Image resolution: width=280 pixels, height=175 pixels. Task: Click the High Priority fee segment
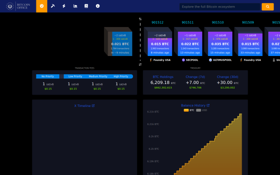(121, 77)
